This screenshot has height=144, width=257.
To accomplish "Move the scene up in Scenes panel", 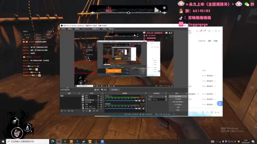I will [x=69, y=111].
